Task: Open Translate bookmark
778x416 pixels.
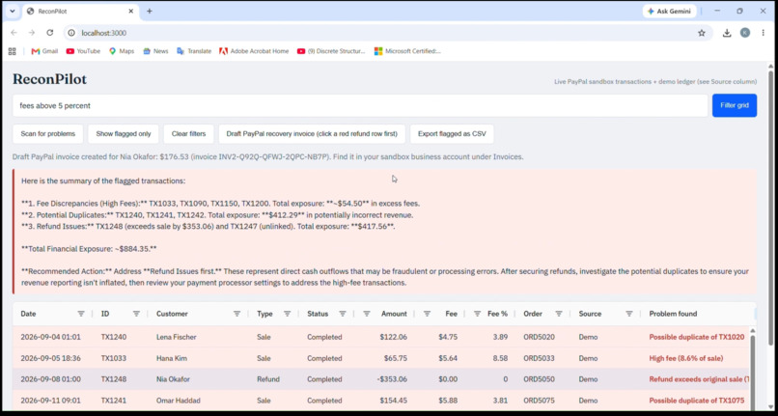Action: click(x=194, y=51)
